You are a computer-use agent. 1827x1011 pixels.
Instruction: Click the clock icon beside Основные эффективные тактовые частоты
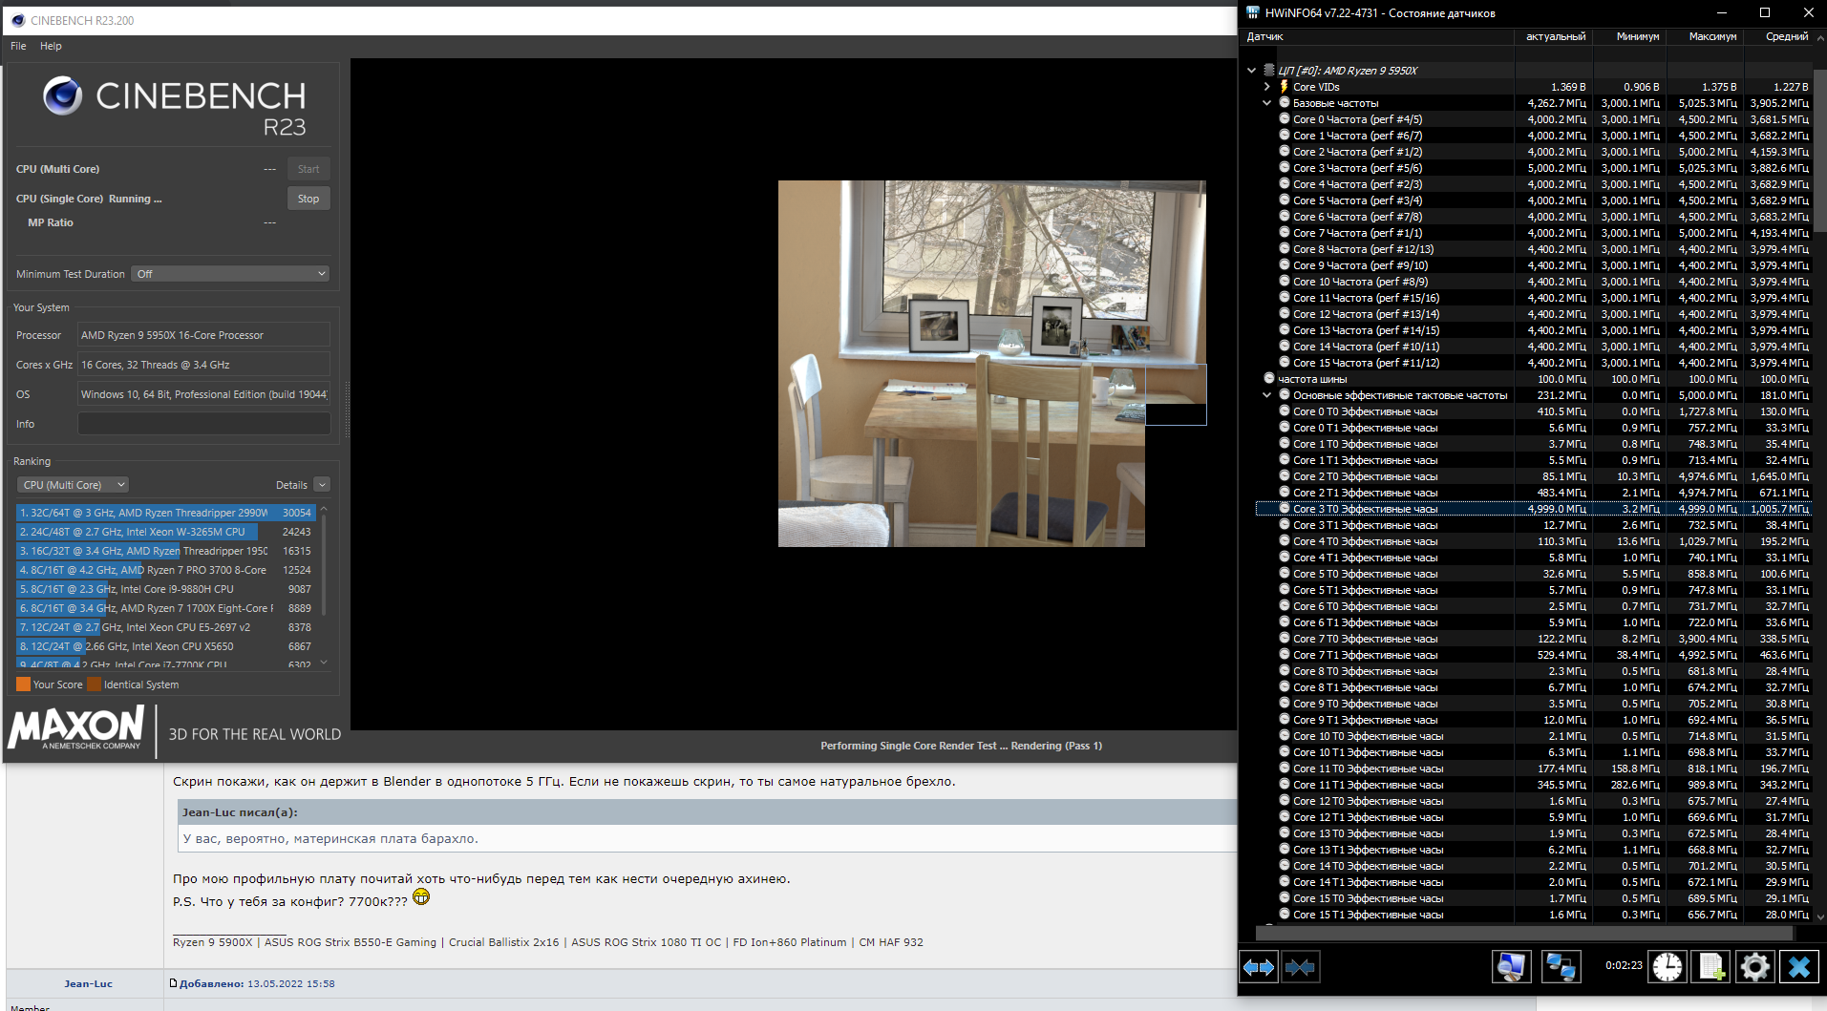coord(1285,394)
